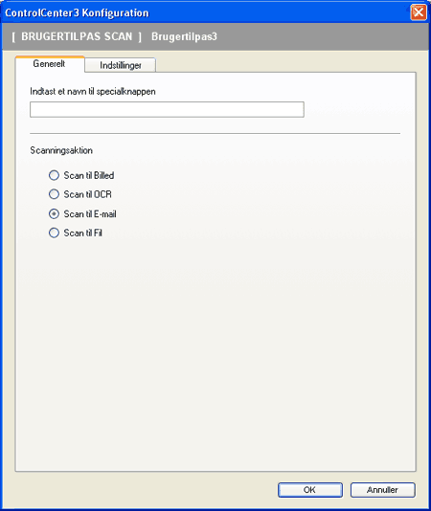This screenshot has height=511, width=431.
Task: Click the Brugertilpas3 header label
Action: coord(184,36)
